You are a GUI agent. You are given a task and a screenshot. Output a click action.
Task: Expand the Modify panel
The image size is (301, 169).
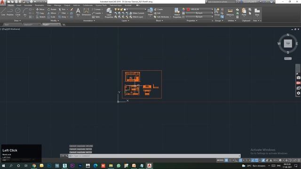[x=55, y=21]
